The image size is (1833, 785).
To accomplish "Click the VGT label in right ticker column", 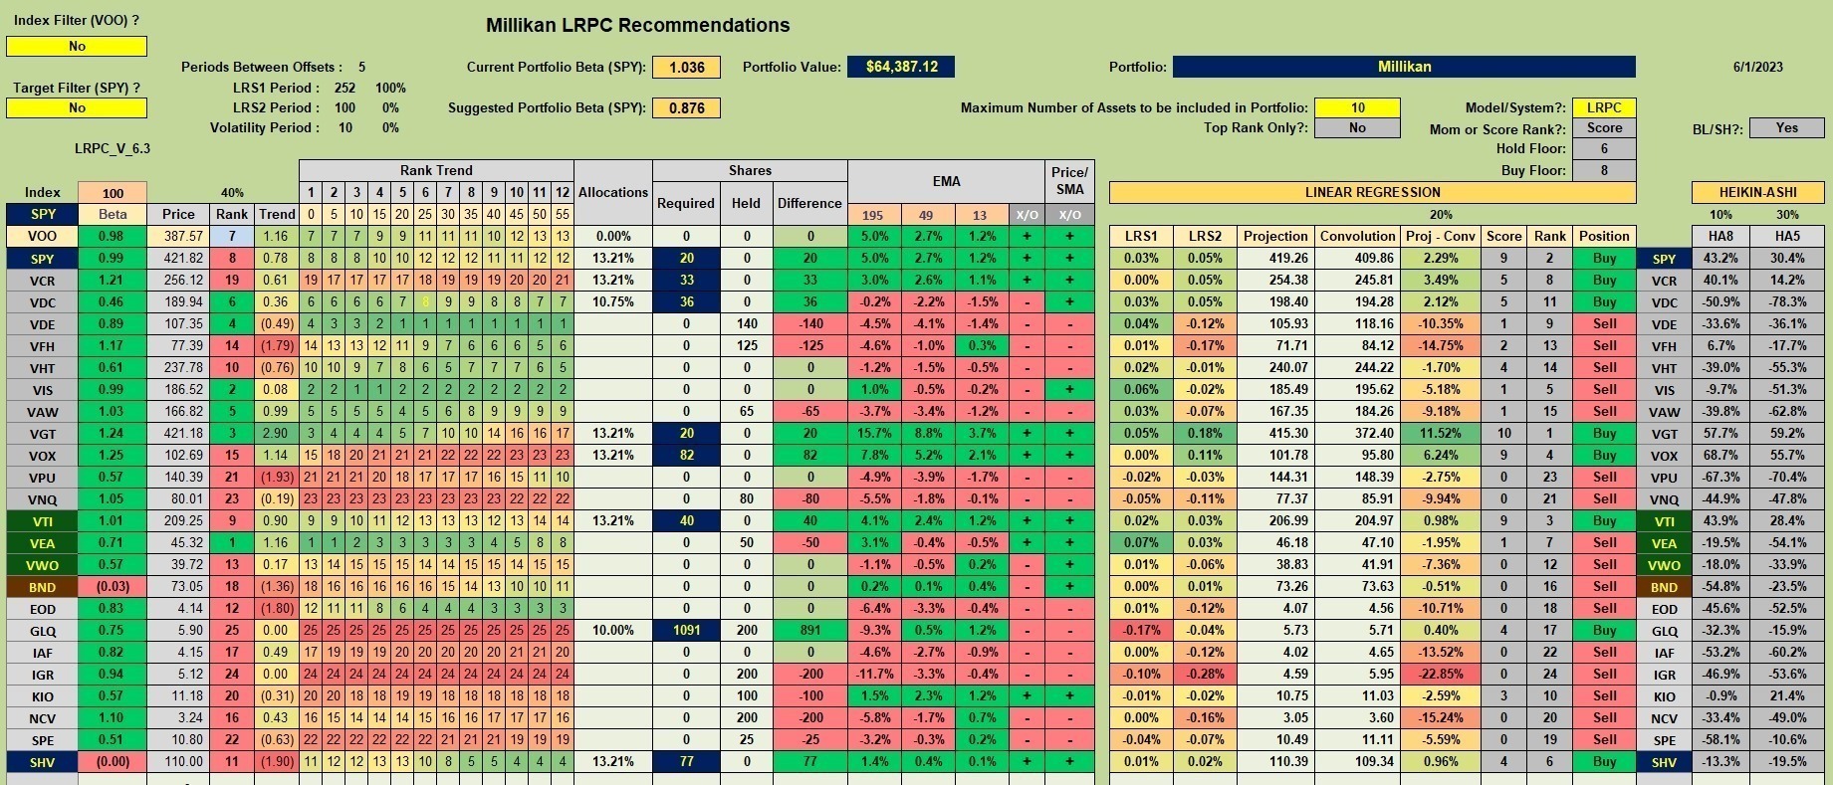I will point(1664,434).
